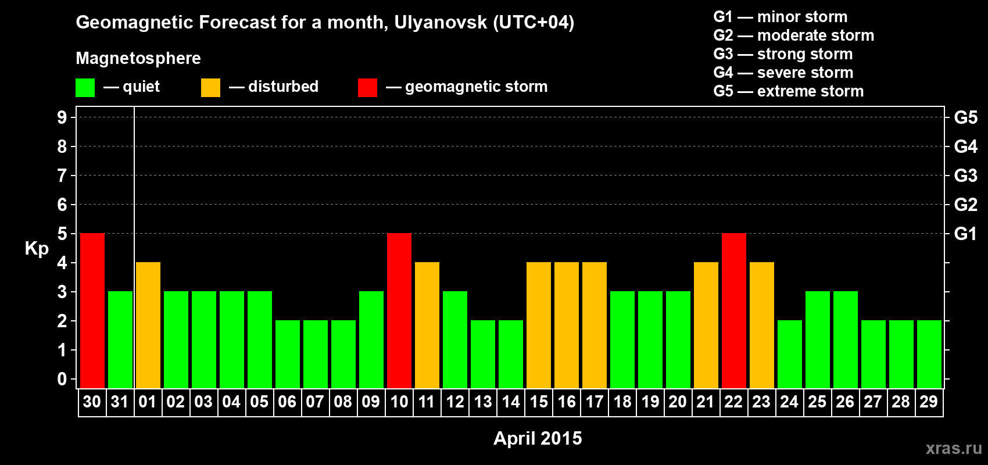Click the green bar for day 31
Image resolution: width=988 pixels, height=465 pixels.
click(x=120, y=340)
